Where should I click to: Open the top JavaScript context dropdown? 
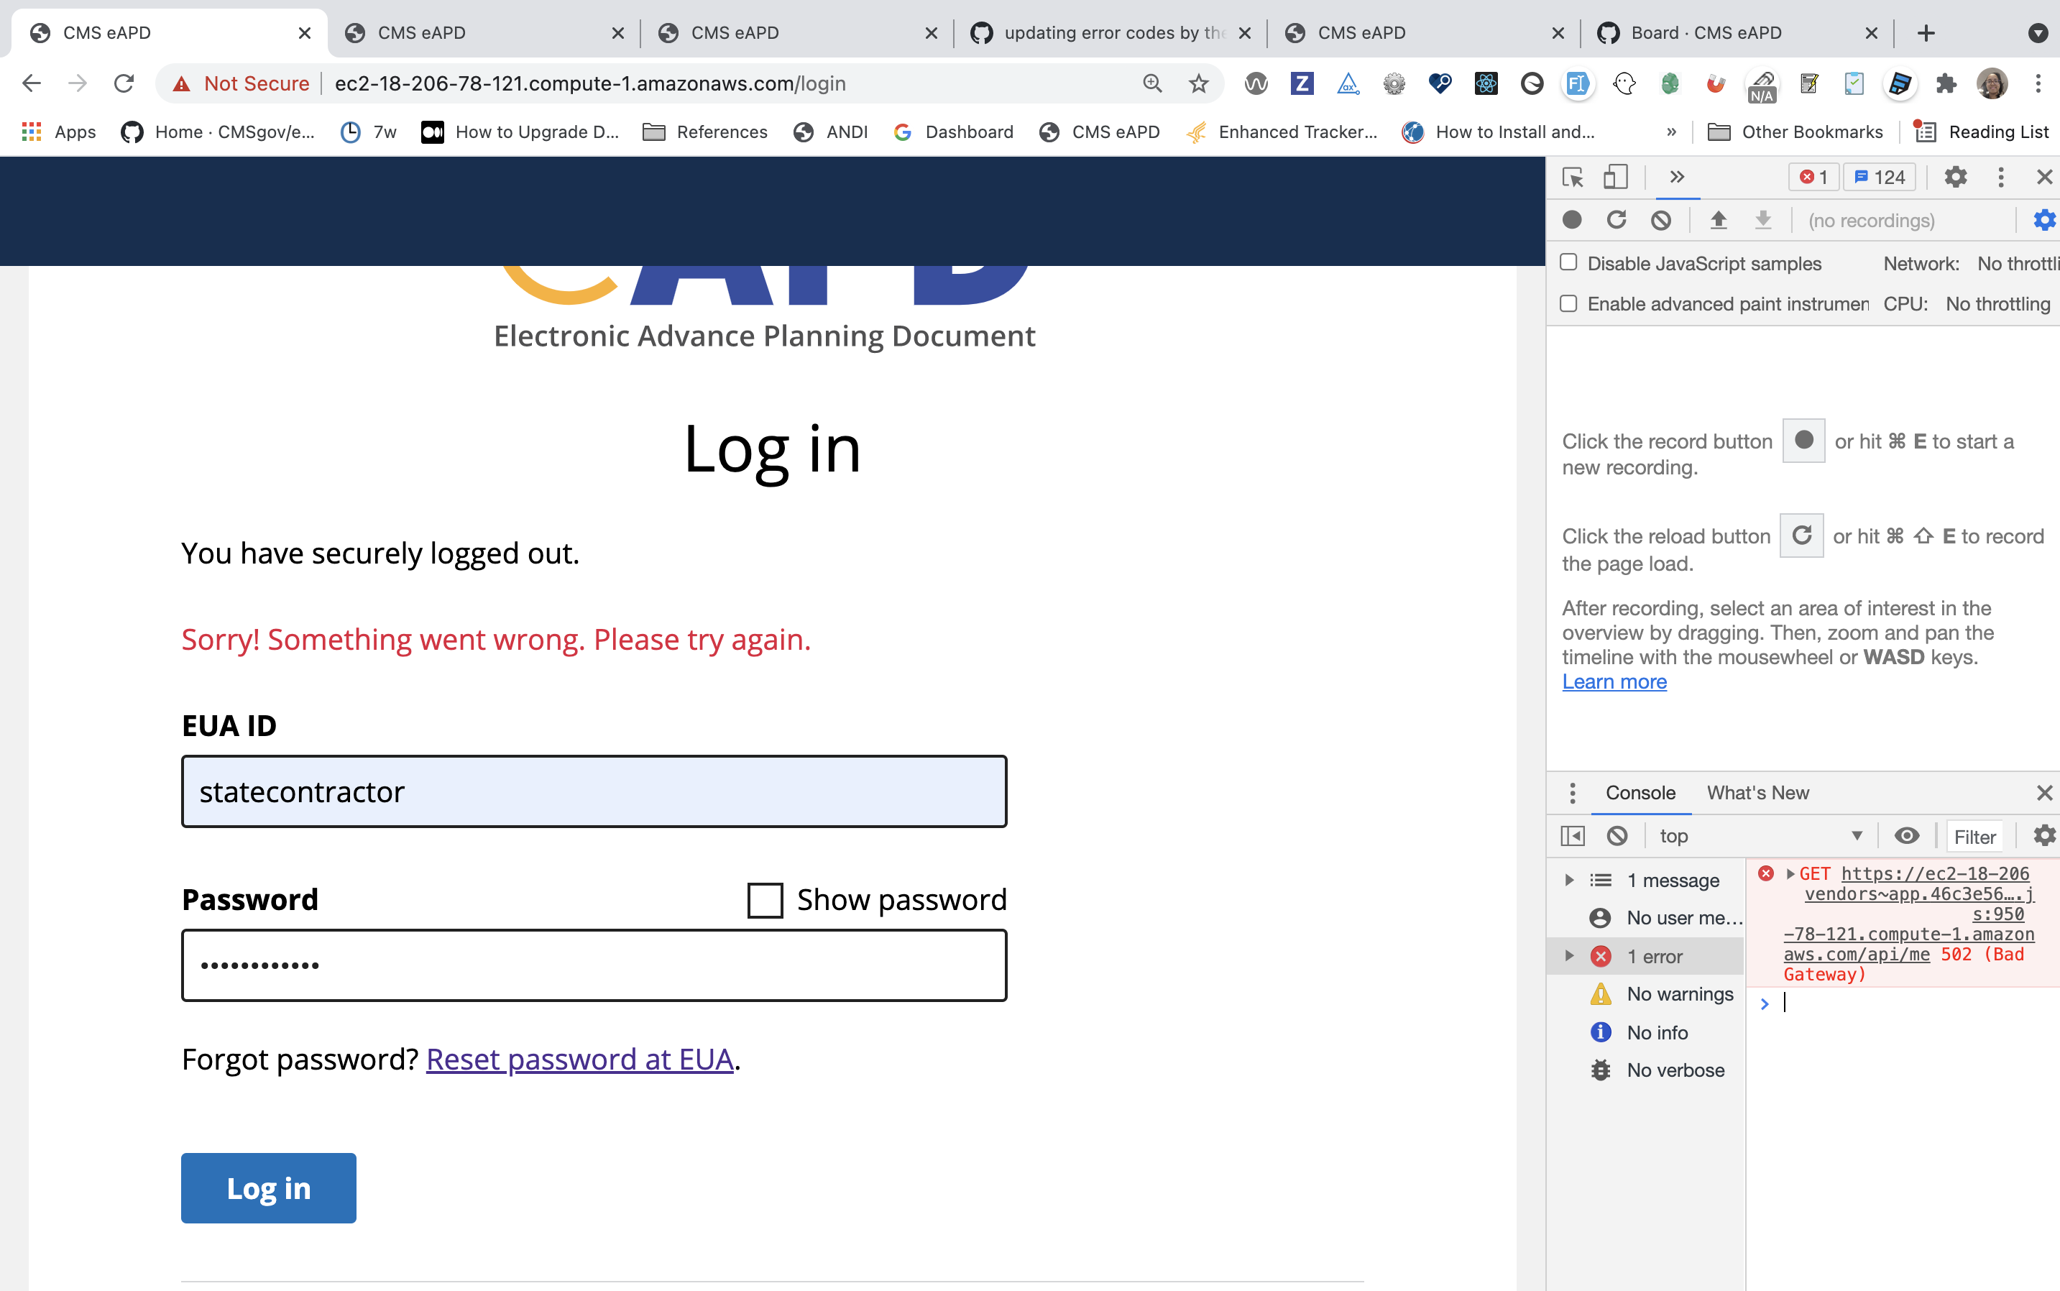click(x=1760, y=836)
